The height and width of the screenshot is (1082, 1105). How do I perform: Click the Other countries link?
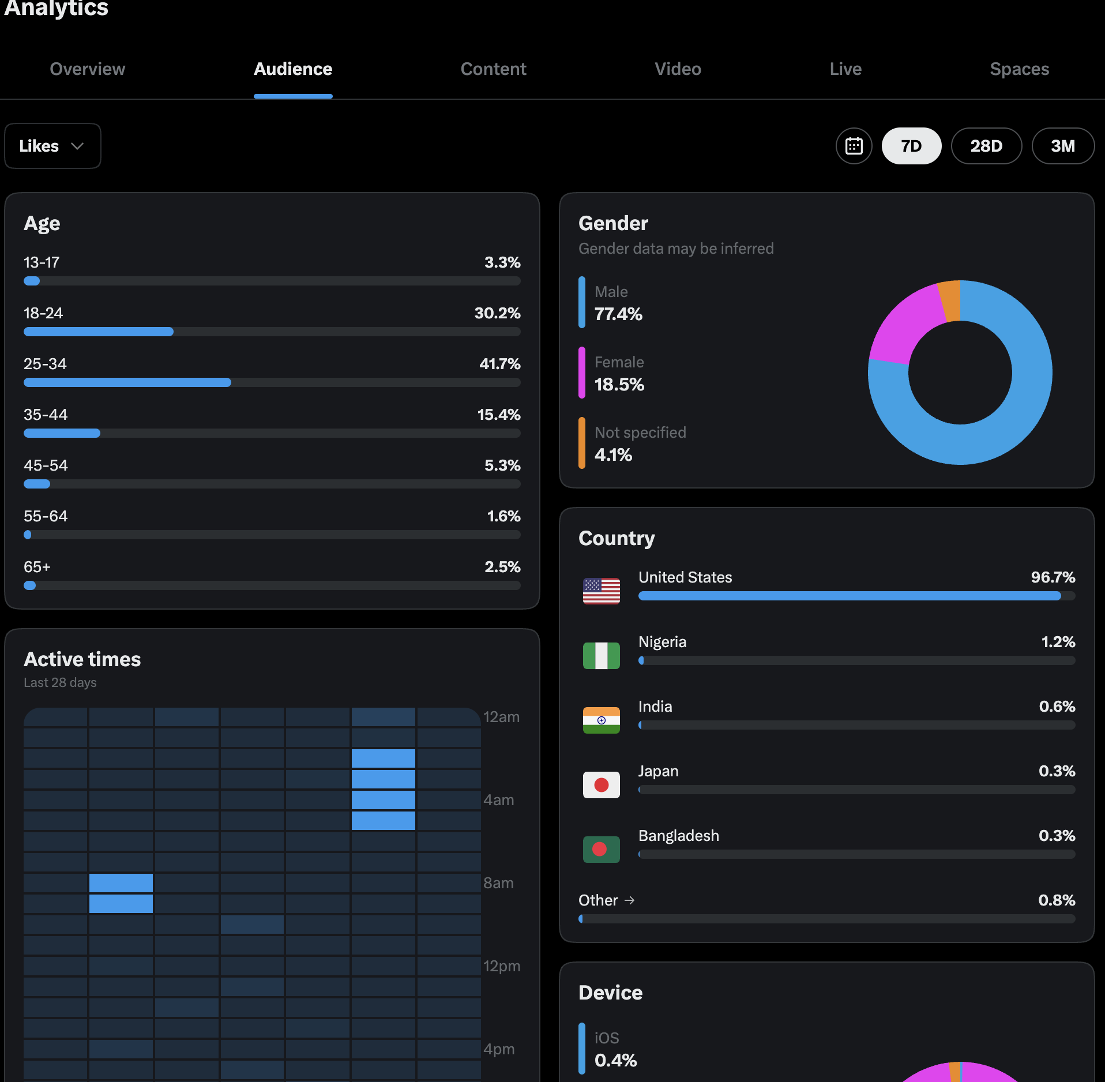(x=607, y=900)
